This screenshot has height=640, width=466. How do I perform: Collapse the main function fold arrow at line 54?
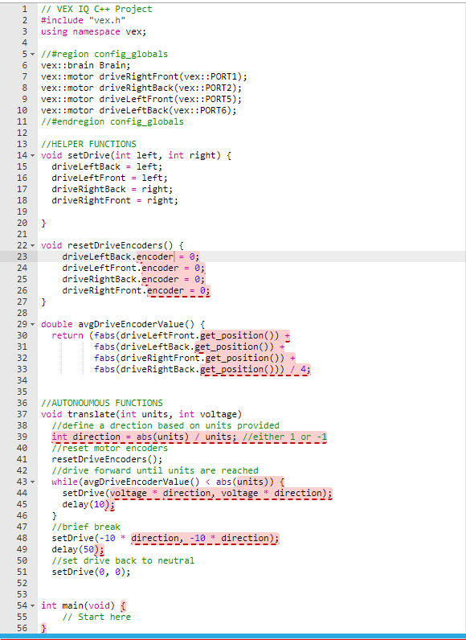pos(33,605)
